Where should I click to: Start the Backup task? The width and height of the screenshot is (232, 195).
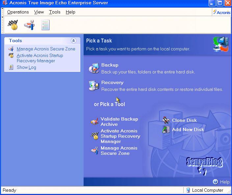(110, 65)
